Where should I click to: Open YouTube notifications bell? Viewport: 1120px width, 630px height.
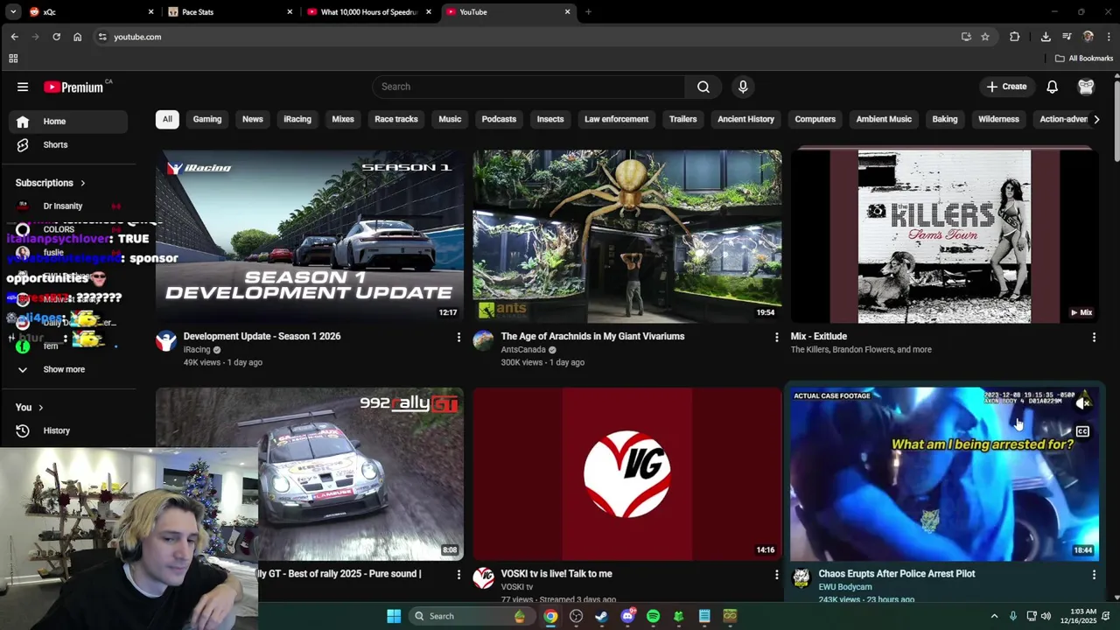[x=1053, y=87]
